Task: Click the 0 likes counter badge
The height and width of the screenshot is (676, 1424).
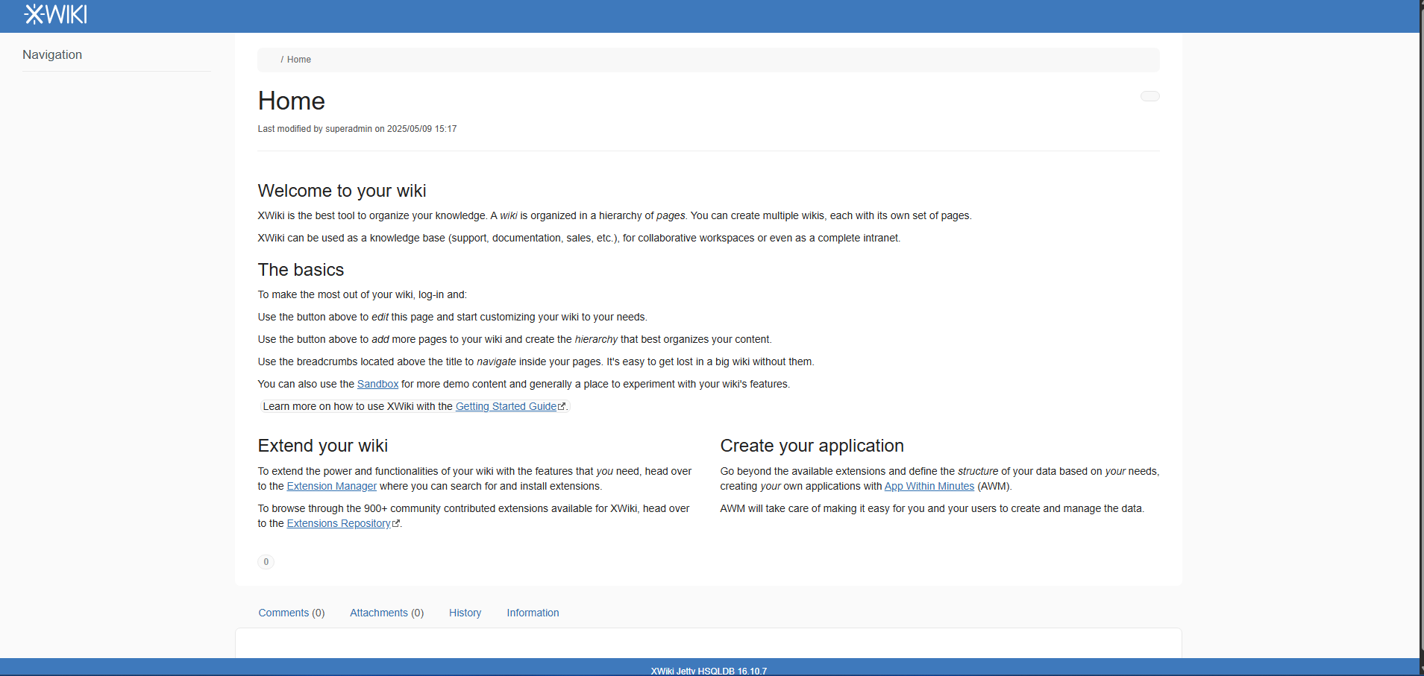Action: pos(266,562)
